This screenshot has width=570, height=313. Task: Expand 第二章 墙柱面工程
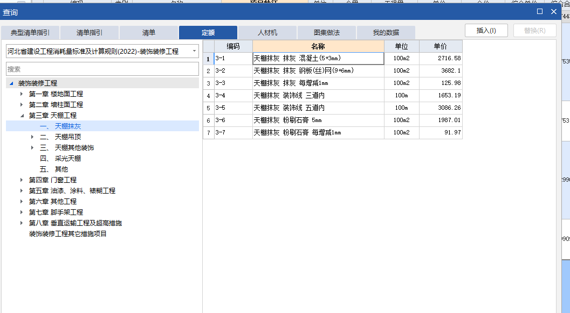[x=21, y=104]
